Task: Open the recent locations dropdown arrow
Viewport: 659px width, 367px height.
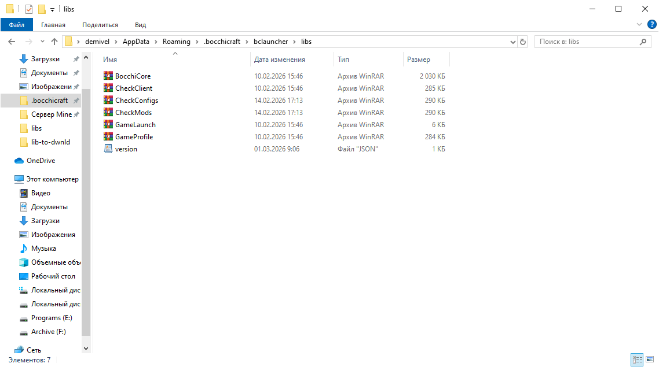Action: click(42, 42)
